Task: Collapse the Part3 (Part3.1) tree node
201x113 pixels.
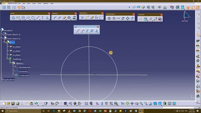Action: [2, 38]
